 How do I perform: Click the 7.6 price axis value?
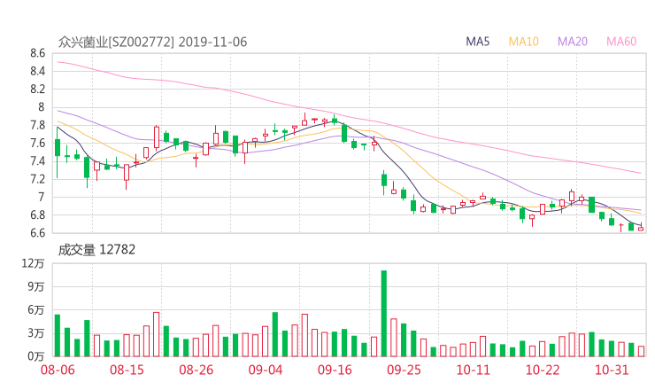(37, 143)
